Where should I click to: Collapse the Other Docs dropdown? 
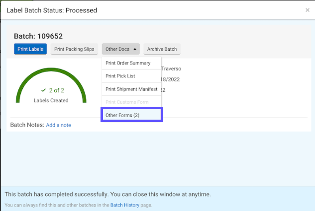tap(121, 49)
